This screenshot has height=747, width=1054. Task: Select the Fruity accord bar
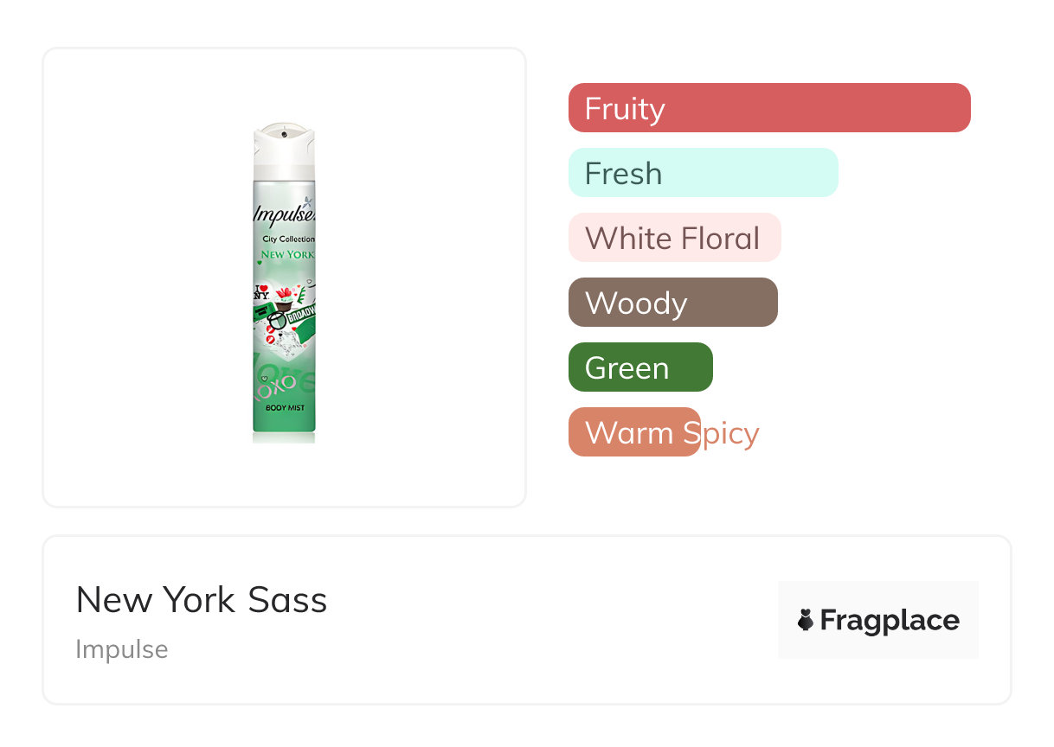(x=768, y=108)
